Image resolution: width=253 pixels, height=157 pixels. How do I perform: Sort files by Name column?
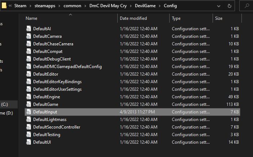(31, 18)
